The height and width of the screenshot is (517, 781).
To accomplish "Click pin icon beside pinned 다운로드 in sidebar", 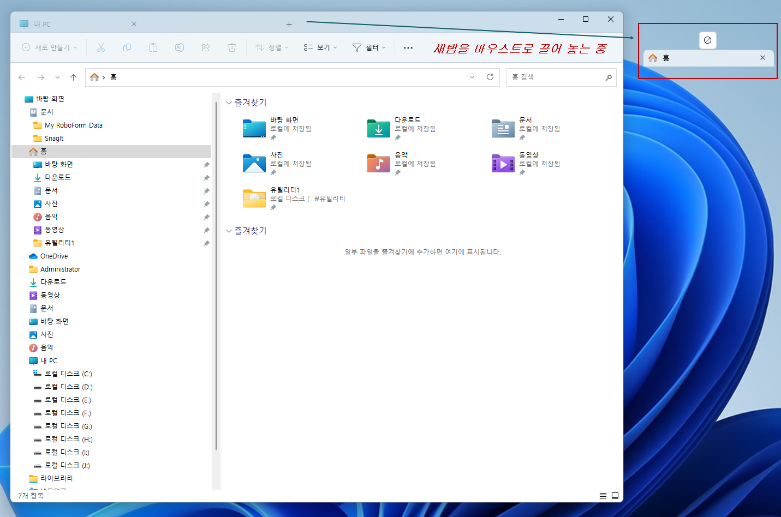I will pos(206,178).
